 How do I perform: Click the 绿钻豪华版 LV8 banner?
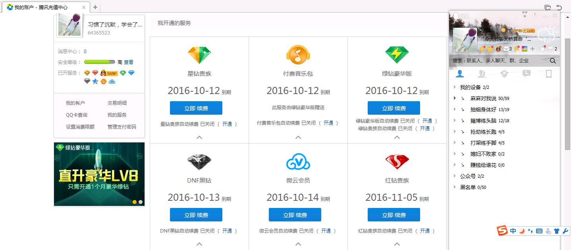click(99, 175)
